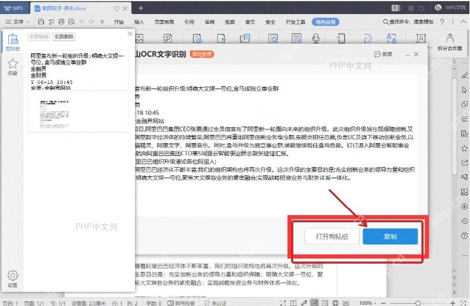
Task: Click the history clock icon in right sidebar
Action: click(464, 221)
